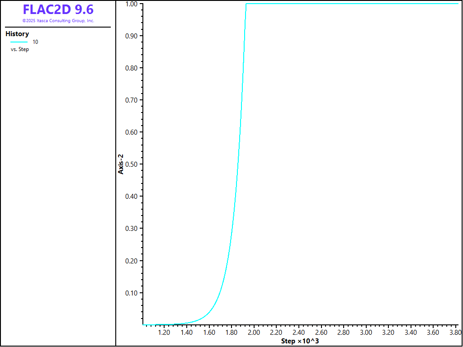Click the Axis-2 vertical axis title
This screenshot has height=347, width=463.
click(121, 164)
